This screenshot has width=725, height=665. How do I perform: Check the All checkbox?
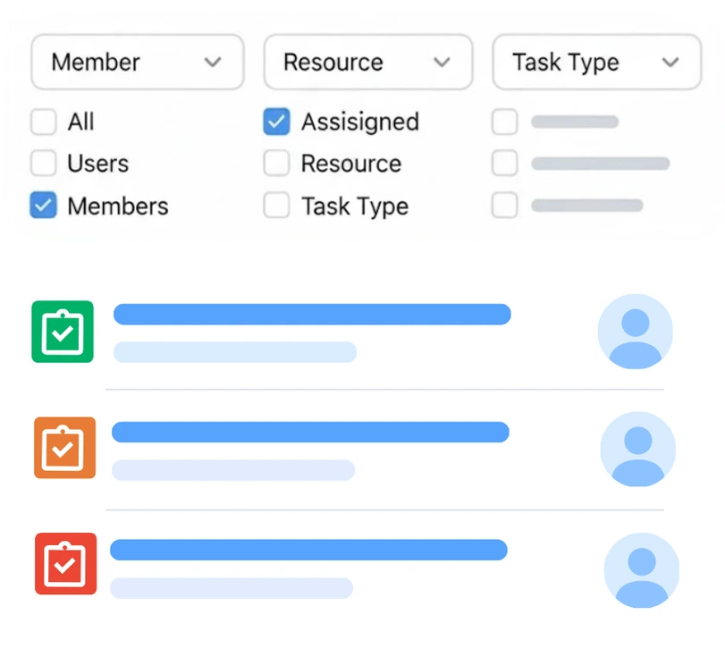(x=44, y=122)
